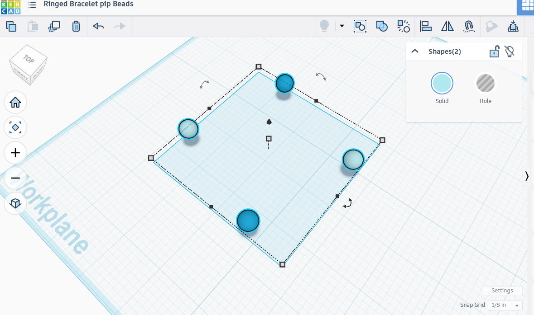Click the Paste tool icon

click(33, 26)
